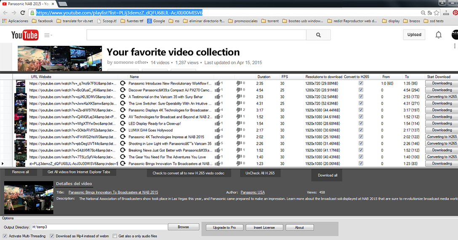
Task: Click the Aplicaciones apps bookmark icon
Action: [4, 21]
